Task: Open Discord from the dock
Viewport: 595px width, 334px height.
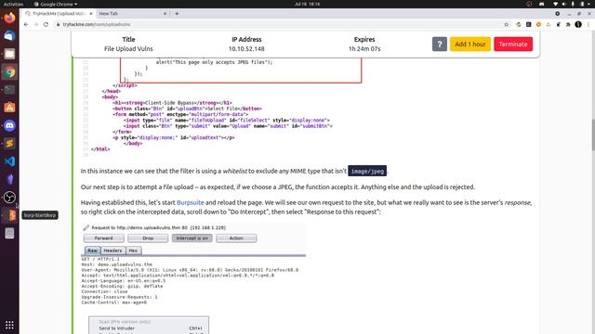Action: coord(9,125)
